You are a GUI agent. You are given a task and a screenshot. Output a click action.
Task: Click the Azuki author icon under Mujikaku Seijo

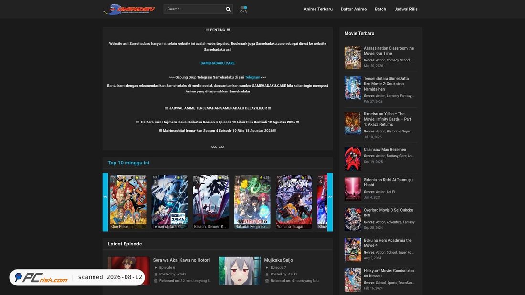[x=267, y=274]
